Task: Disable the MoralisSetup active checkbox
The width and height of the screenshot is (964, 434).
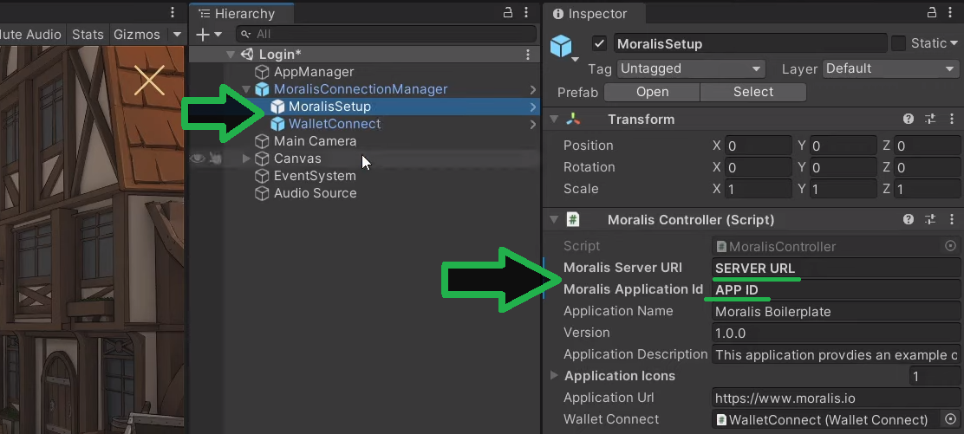Action: (x=599, y=43)
